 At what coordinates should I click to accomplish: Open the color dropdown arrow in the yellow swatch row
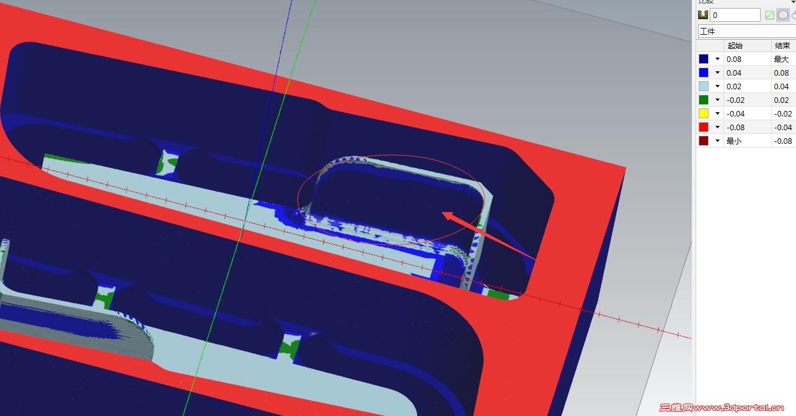pos(718,113)
